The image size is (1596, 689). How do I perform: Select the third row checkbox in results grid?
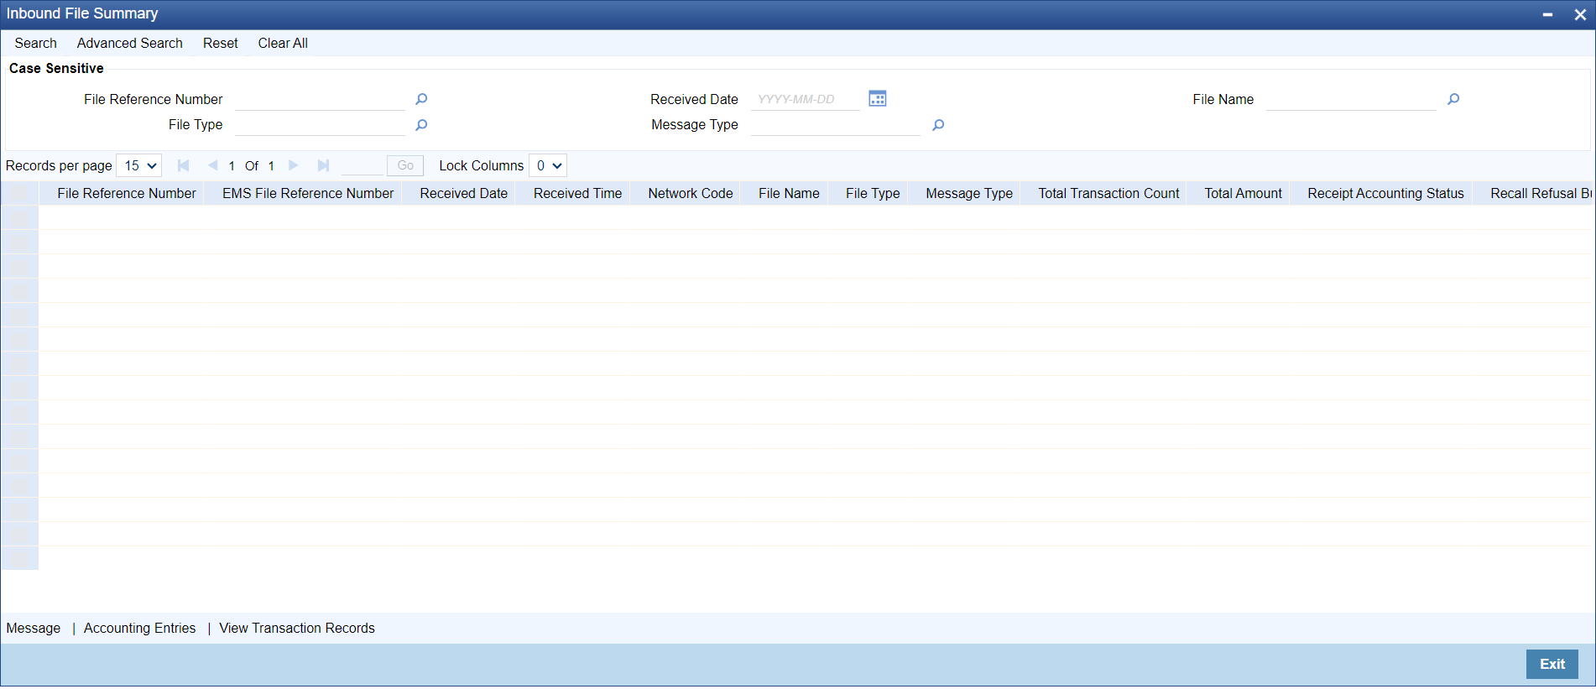(20, 266)
